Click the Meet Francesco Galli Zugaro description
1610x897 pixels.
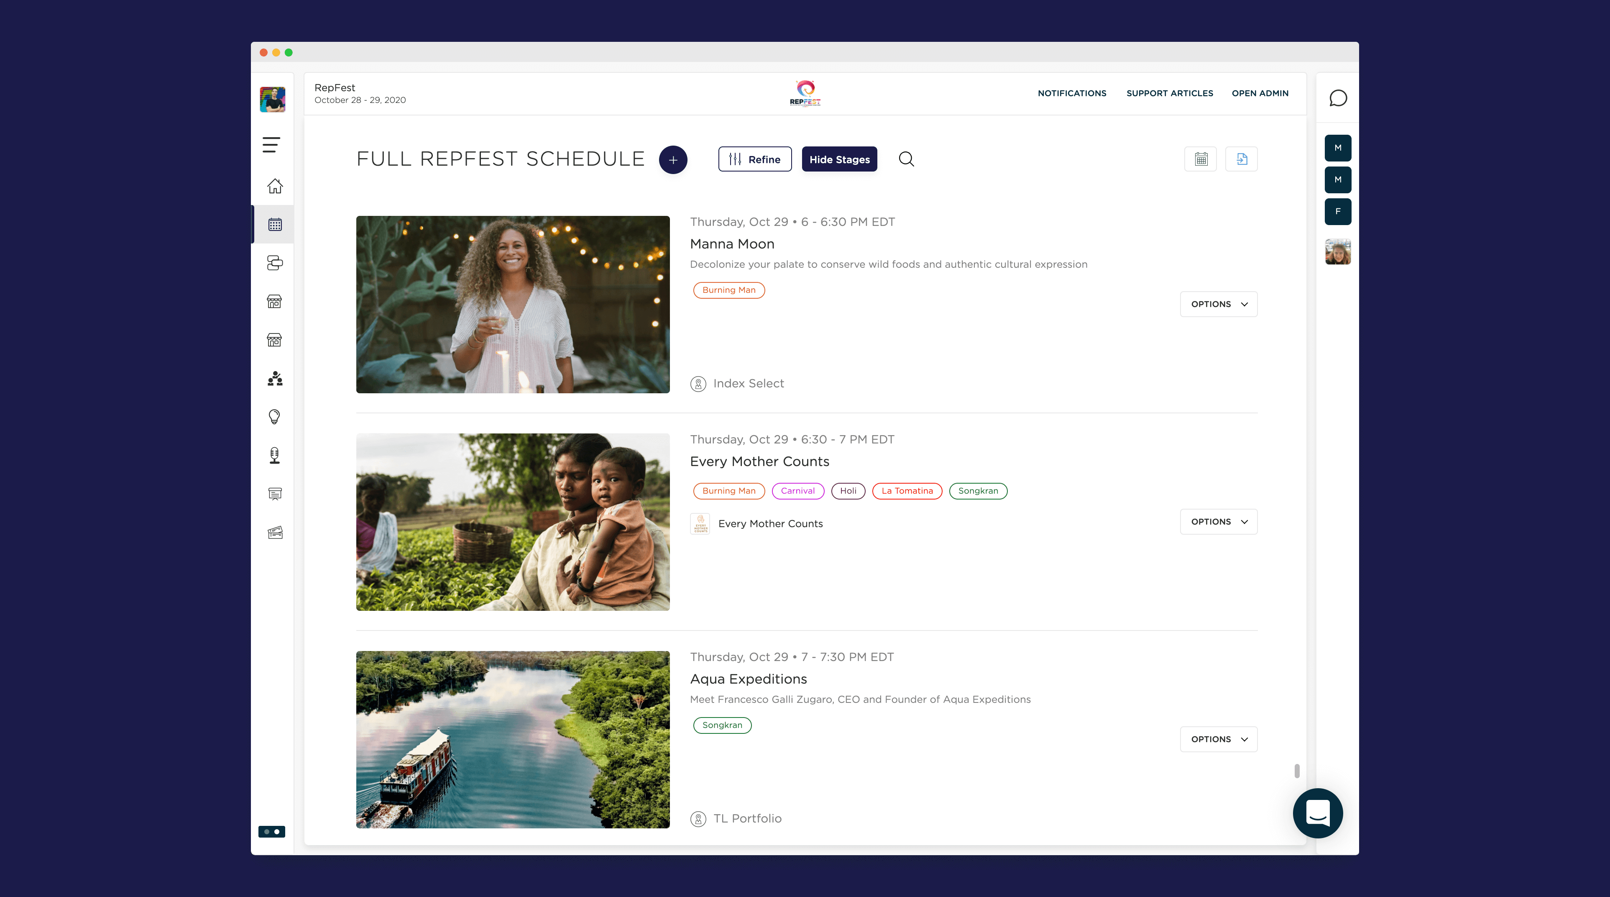click(860, 700)
